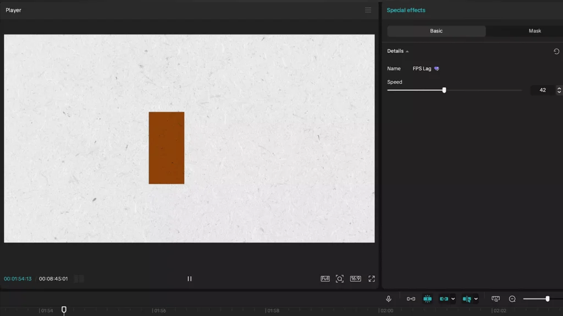
Task: Select the microphone voiceover tool
Action: tap(389, 298)
